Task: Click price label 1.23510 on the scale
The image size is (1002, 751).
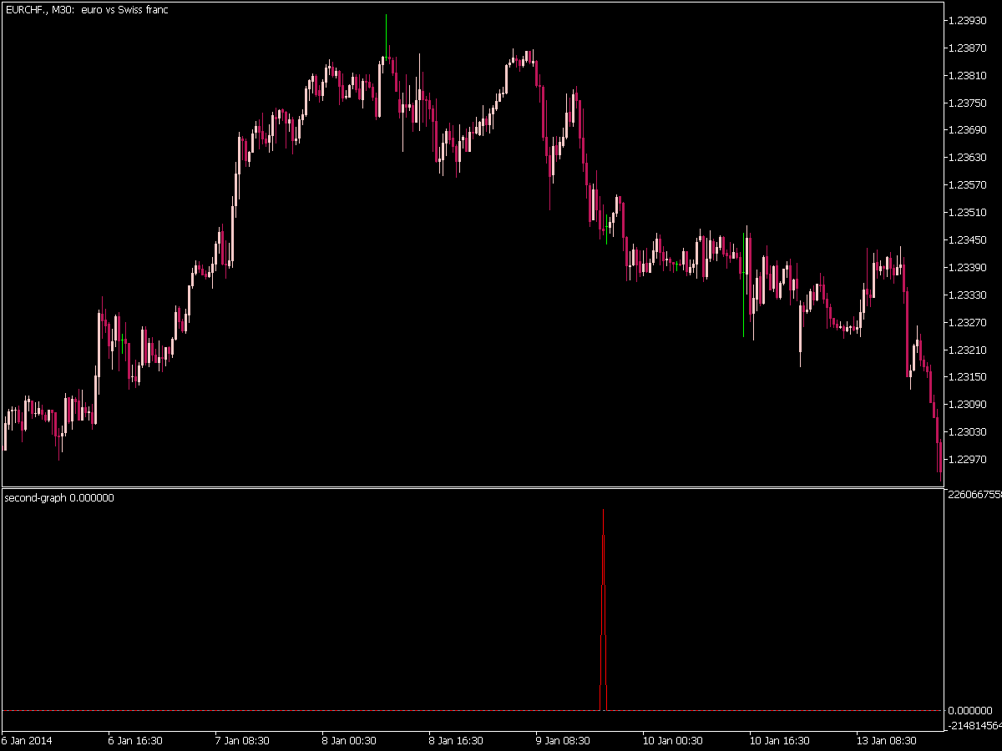Action: click(967, 212)
